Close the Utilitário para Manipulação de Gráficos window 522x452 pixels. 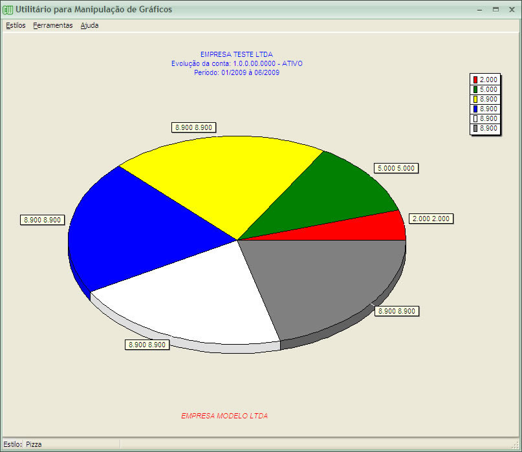point(512,10)
